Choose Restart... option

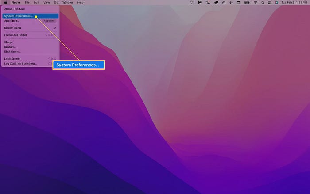(30, 47)
